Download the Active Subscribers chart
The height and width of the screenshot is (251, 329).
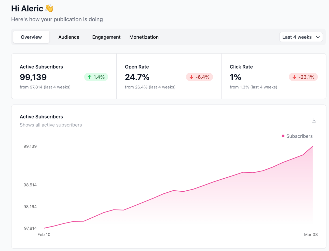pyautogui.click(x=314, y=120)
